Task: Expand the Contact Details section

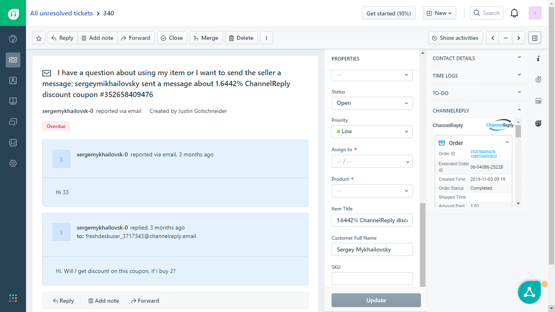Action: click(x=477, y=58)
